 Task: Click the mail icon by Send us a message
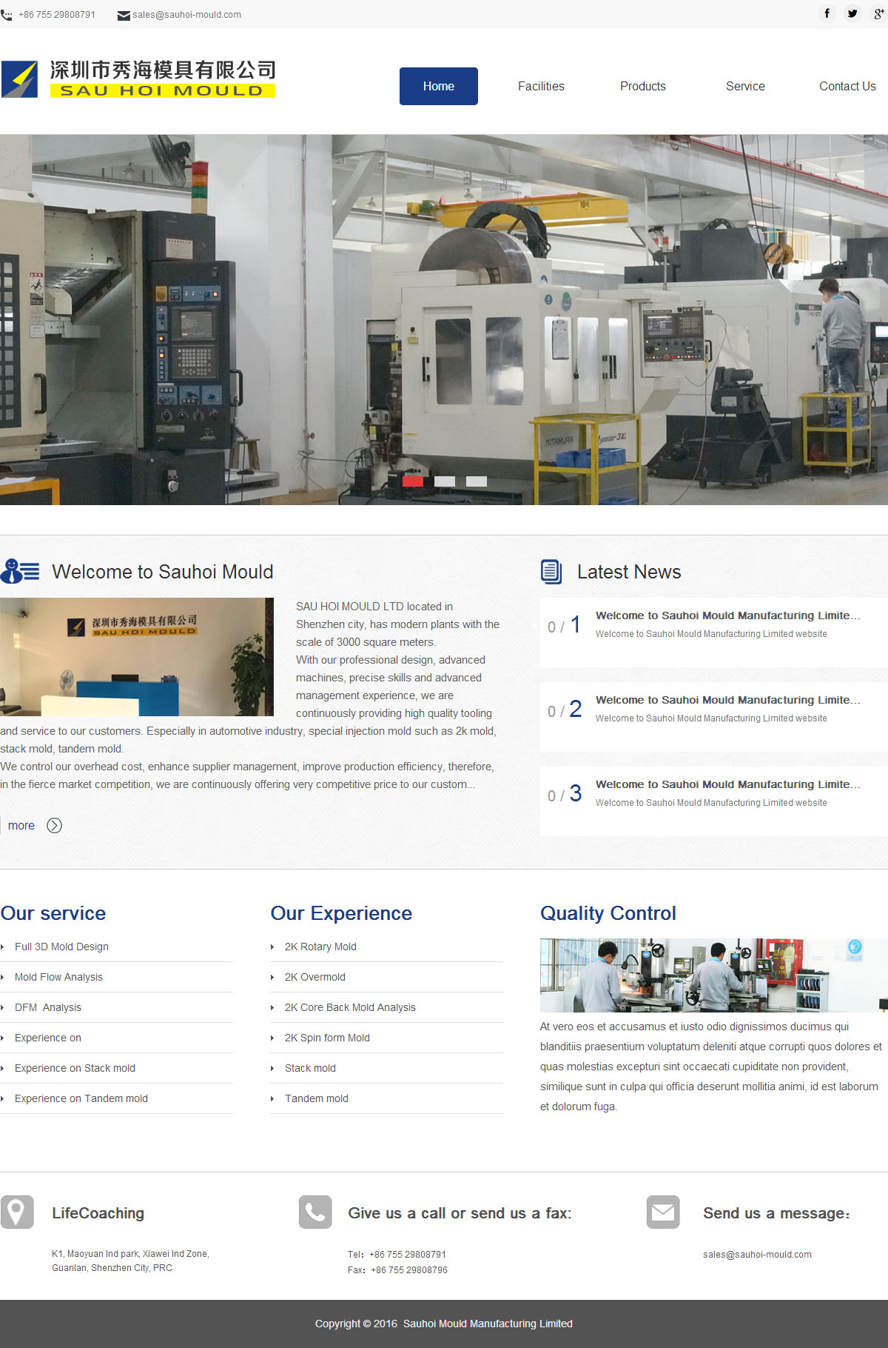coord(663,1212)
